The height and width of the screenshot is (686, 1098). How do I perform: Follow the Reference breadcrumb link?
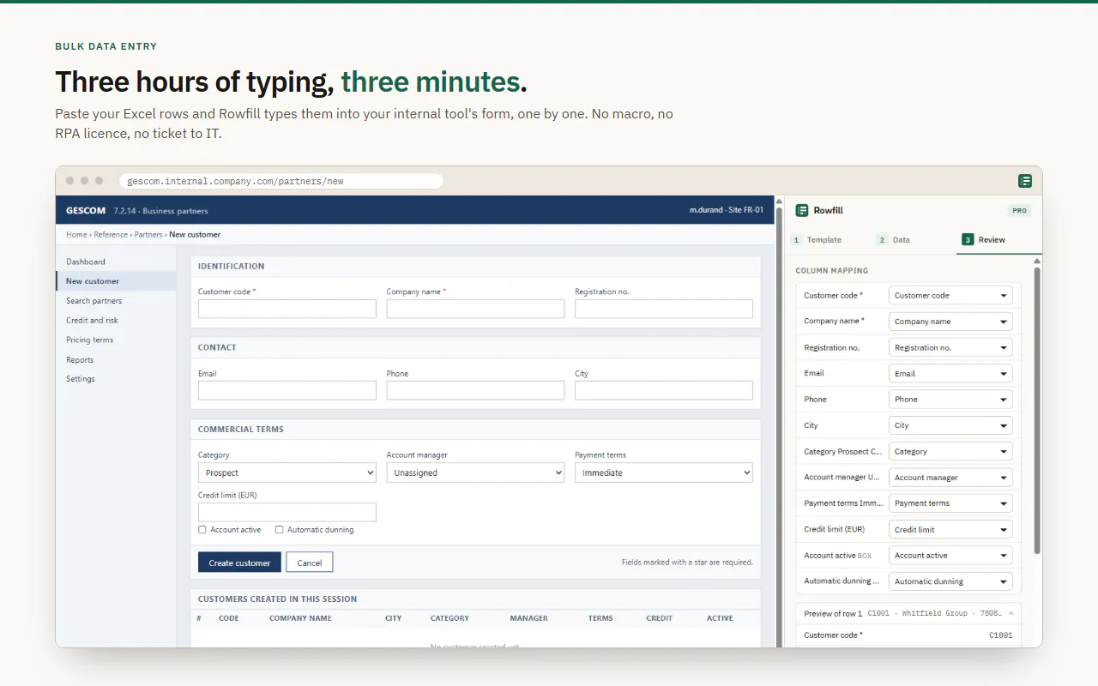tap(111, 234)
